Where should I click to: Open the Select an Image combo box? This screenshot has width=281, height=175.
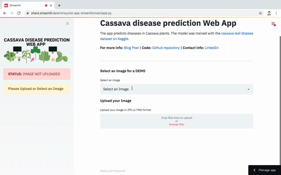pos(177,89)
